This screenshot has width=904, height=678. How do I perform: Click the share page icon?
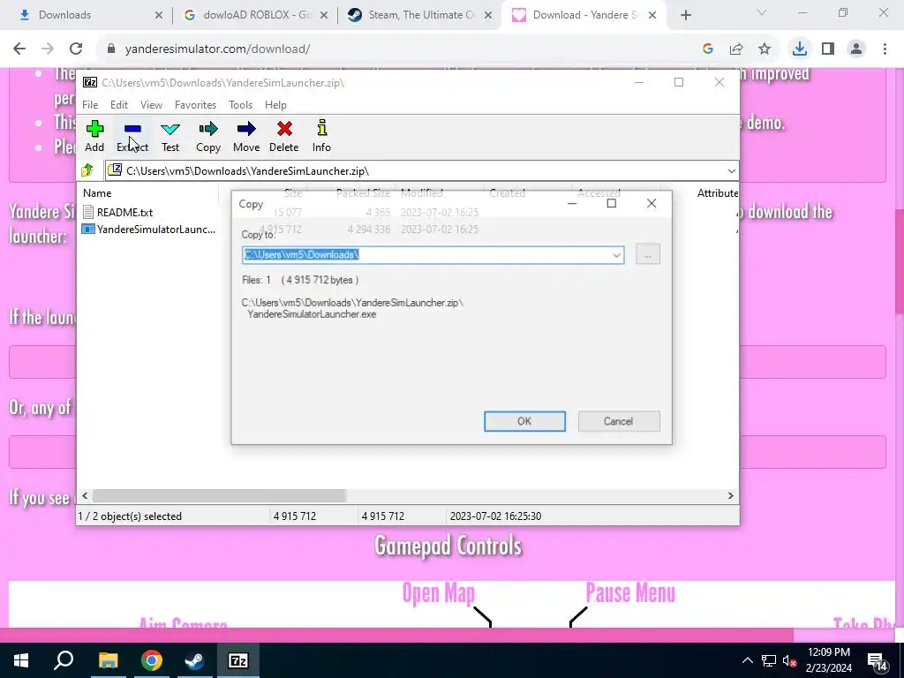[x=735, y=49]
